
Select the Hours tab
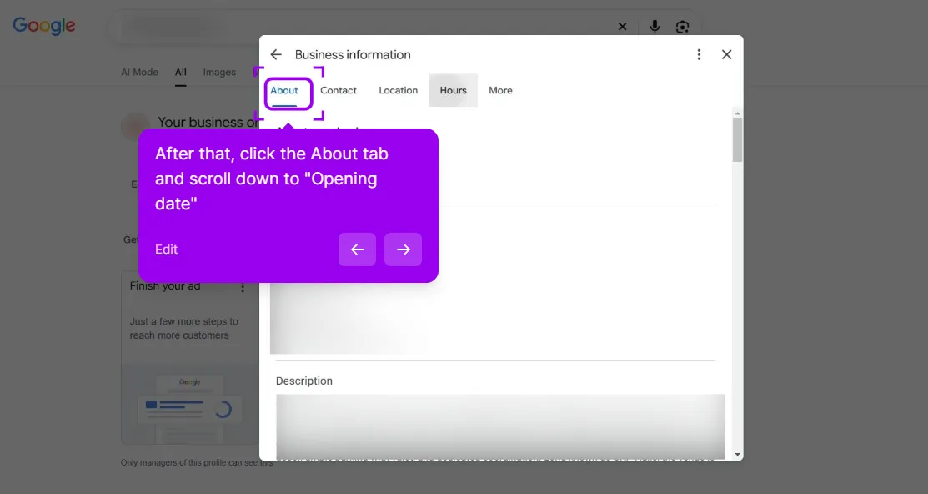(454, 91)
